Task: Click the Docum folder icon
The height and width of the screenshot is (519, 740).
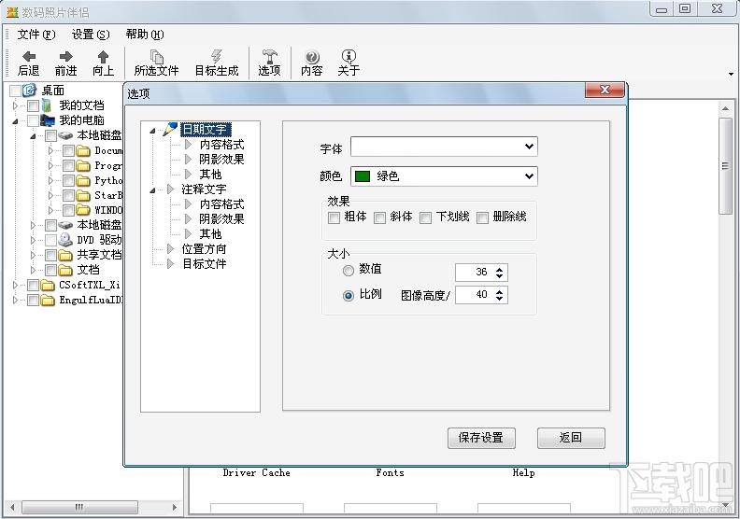Action: pyautogui.click(x=83, y=151)
